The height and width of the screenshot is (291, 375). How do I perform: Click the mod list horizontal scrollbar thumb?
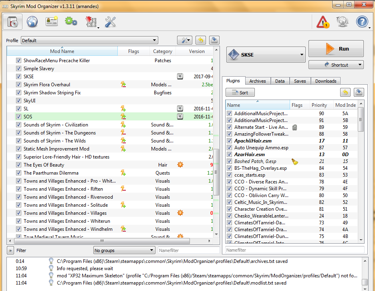pos(102,241)
